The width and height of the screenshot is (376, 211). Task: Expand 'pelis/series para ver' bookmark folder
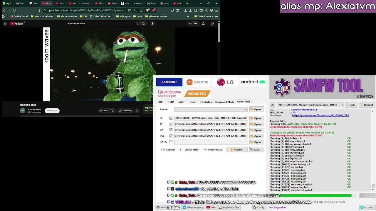156,16
